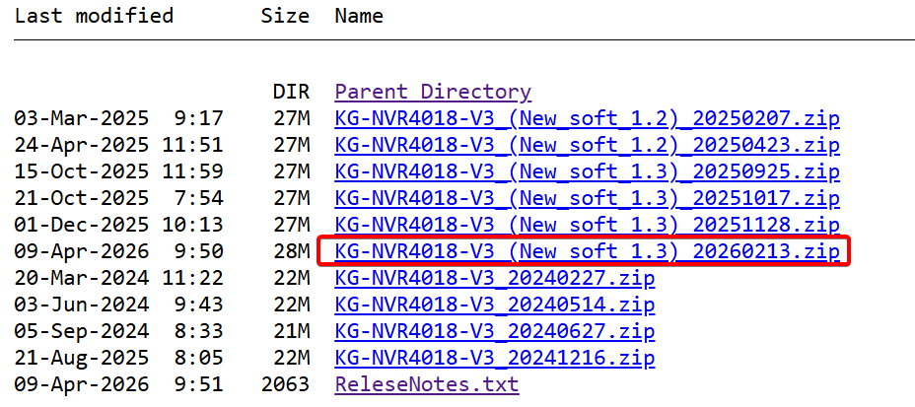Download KG-NVR4018-V3 New soft 1.2 20250423.zip
The height and width of the screenshot is (407, 915).
(587, 145)
